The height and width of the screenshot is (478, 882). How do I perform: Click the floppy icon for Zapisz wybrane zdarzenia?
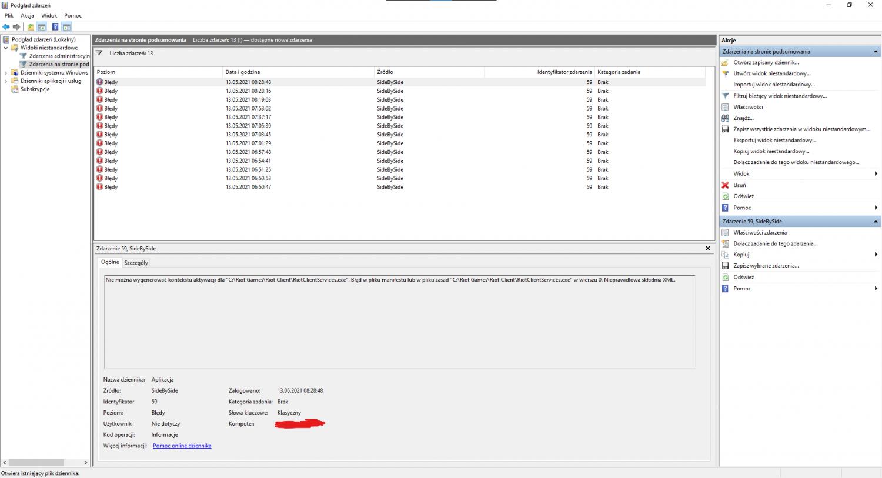[725, 266]
